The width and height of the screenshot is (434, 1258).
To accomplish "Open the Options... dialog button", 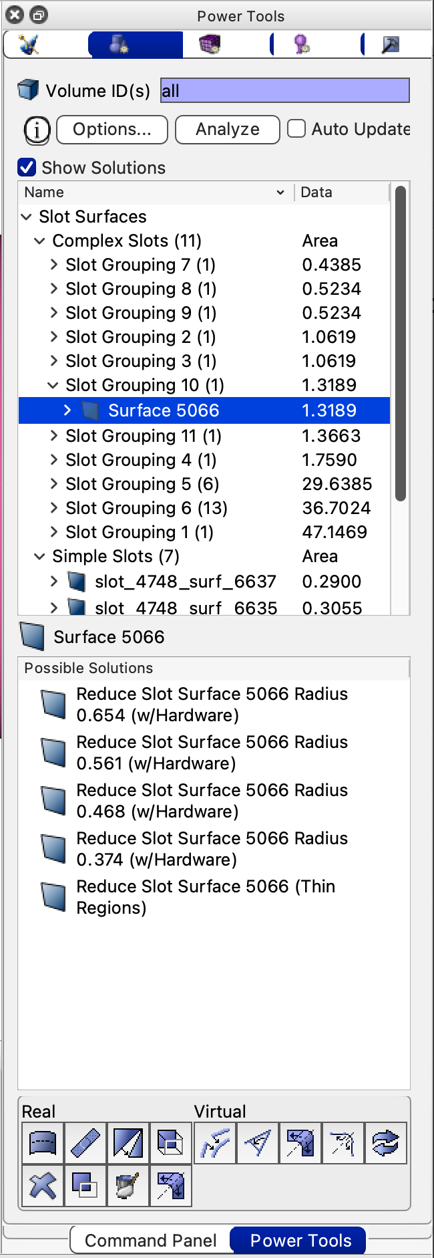I will [112, 129].
